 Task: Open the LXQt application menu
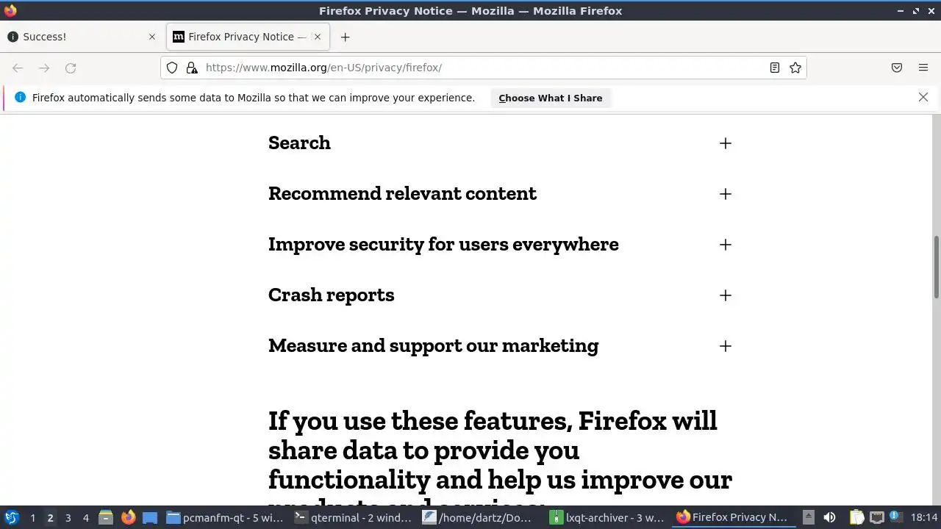[x=12, y=517]
